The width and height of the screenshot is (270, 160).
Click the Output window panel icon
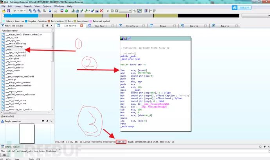coord(2,147)
